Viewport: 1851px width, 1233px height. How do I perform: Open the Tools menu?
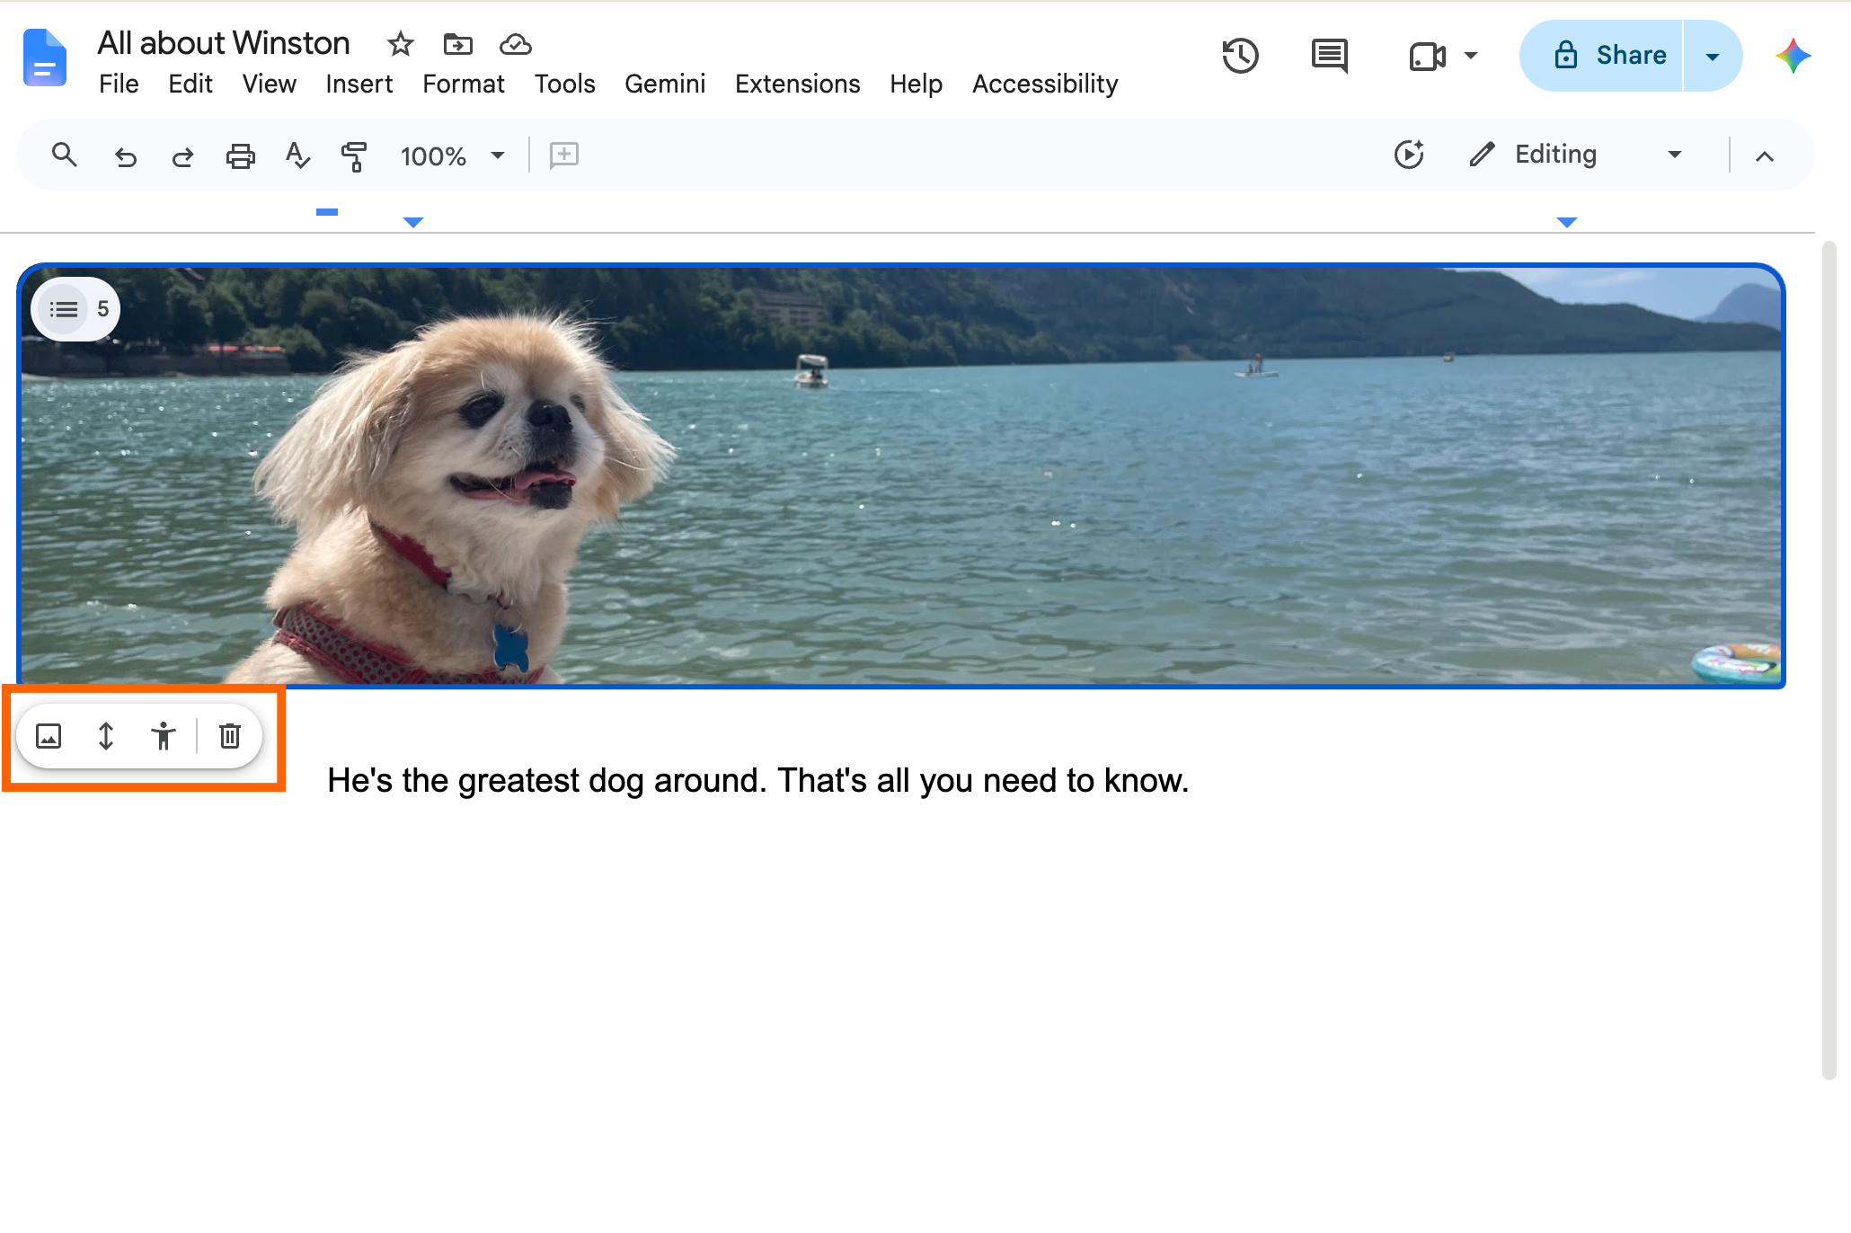pos(564,84)
